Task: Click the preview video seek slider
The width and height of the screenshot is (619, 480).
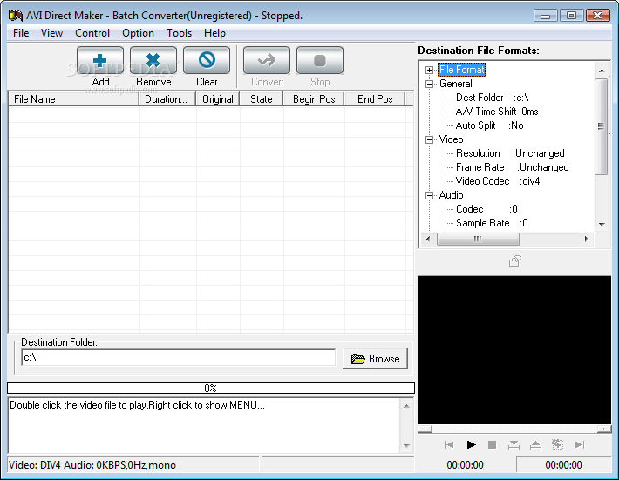Action: (x=514, y=429)
